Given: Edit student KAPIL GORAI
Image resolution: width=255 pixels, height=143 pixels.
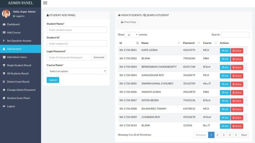Looking at the screenshot, I should tap(225, 51).
